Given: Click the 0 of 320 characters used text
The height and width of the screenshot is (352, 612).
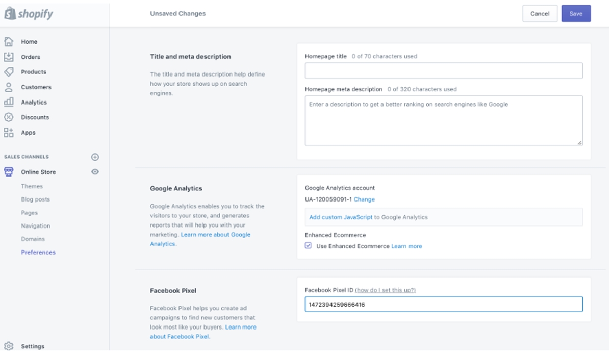Looking at the screenshot, I should 422,89.
